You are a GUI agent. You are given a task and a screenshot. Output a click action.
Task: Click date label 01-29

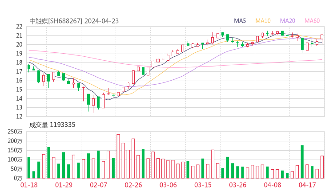64,185
